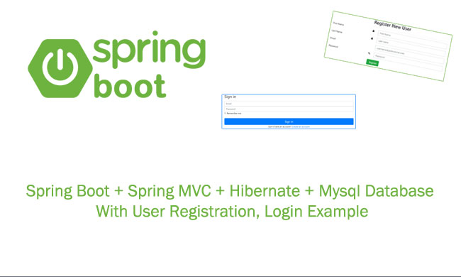Focus the email input in Register New User form
Image resolution: width=461 pixels, height=277 pixels.
[409, 54]
